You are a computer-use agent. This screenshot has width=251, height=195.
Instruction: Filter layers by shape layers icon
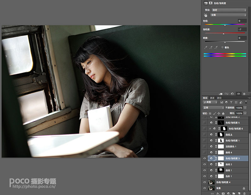click(x=236, y=102)
